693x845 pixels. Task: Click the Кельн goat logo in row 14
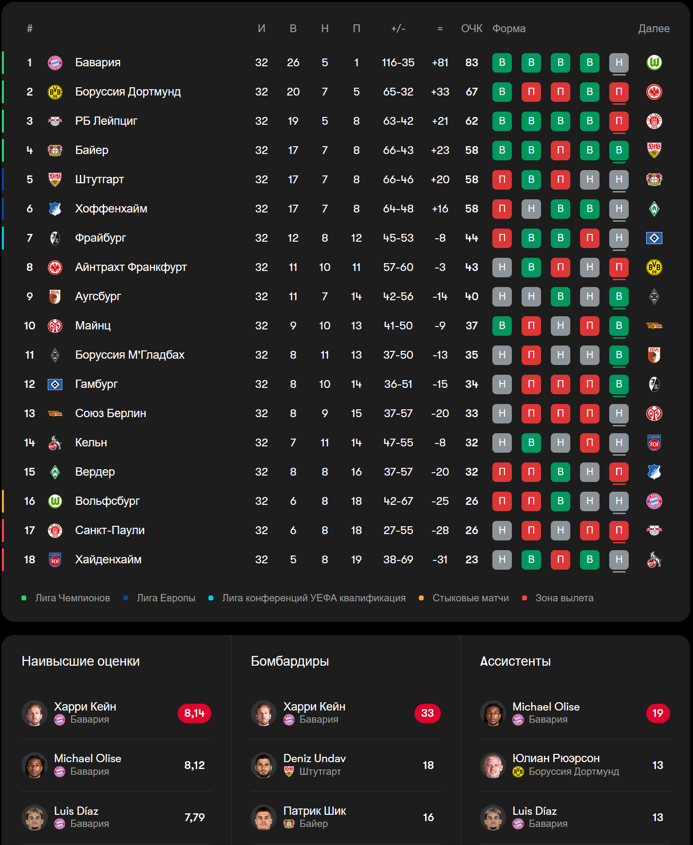55,442
